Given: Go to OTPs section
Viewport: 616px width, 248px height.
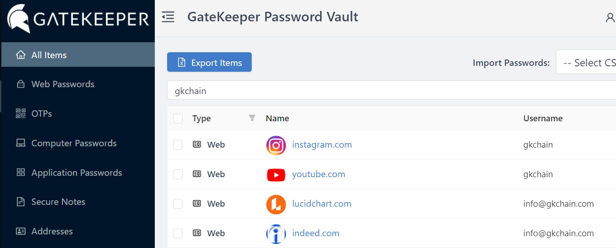Looking at the screenshot, I should click(41, 114).
